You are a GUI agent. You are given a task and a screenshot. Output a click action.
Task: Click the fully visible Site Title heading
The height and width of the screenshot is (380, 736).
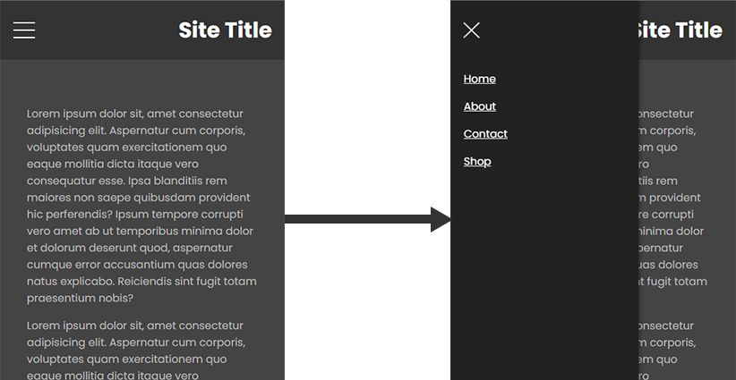click(225, 30)
